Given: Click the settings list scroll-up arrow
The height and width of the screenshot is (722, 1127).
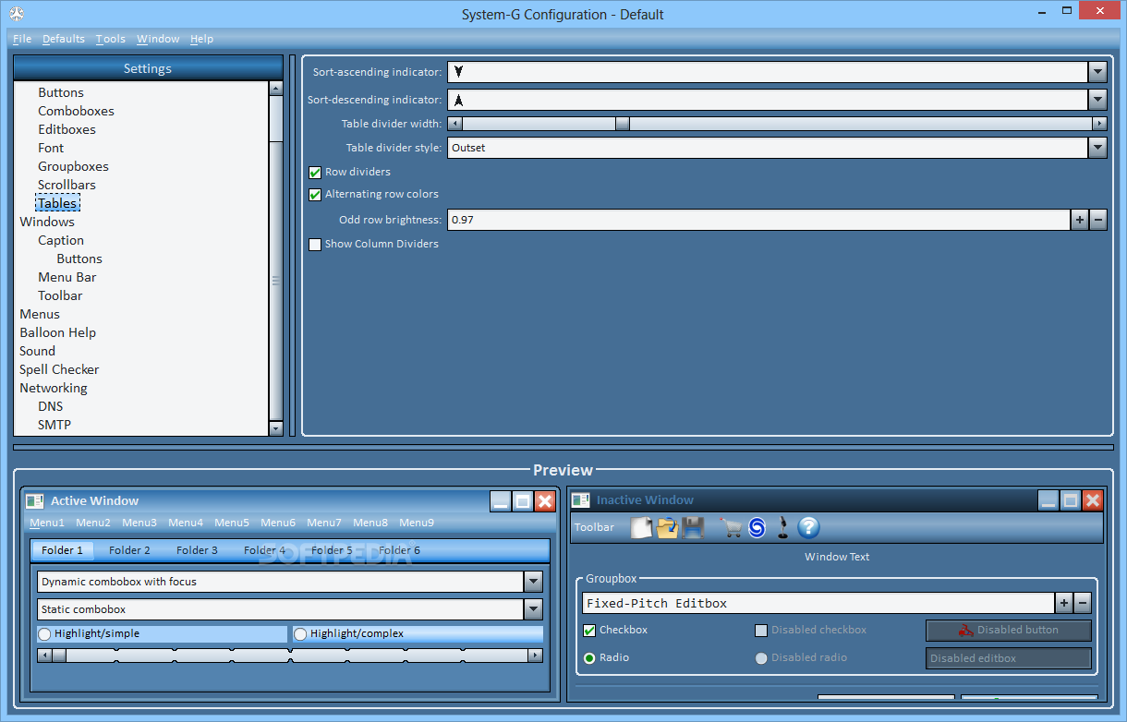Looking at the screenshot, I should (275, 89).
